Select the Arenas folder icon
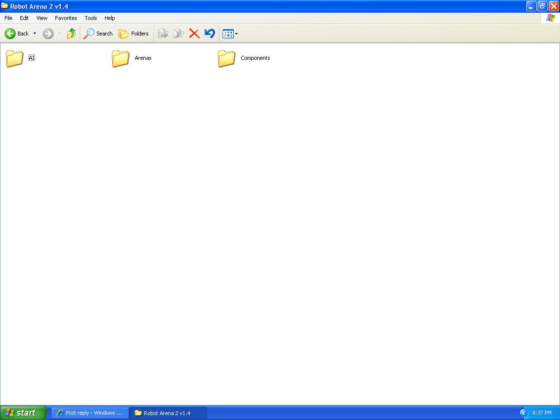Image resolution: width=560 pixels, height=420 pixels. (121, 58)
